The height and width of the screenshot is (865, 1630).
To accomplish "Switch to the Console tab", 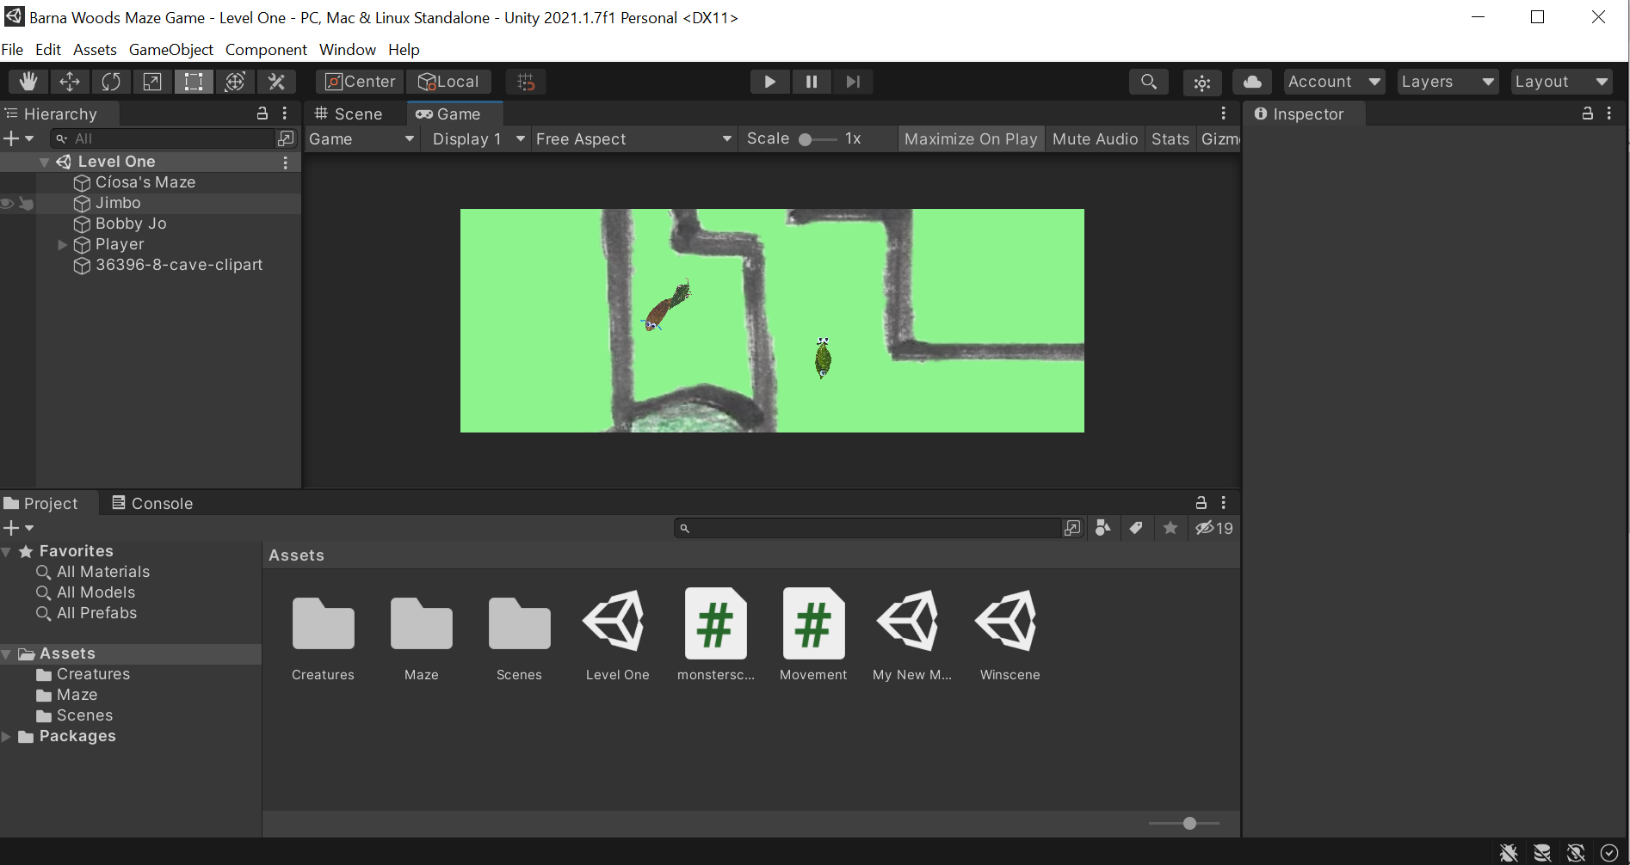I will (152, 504).
